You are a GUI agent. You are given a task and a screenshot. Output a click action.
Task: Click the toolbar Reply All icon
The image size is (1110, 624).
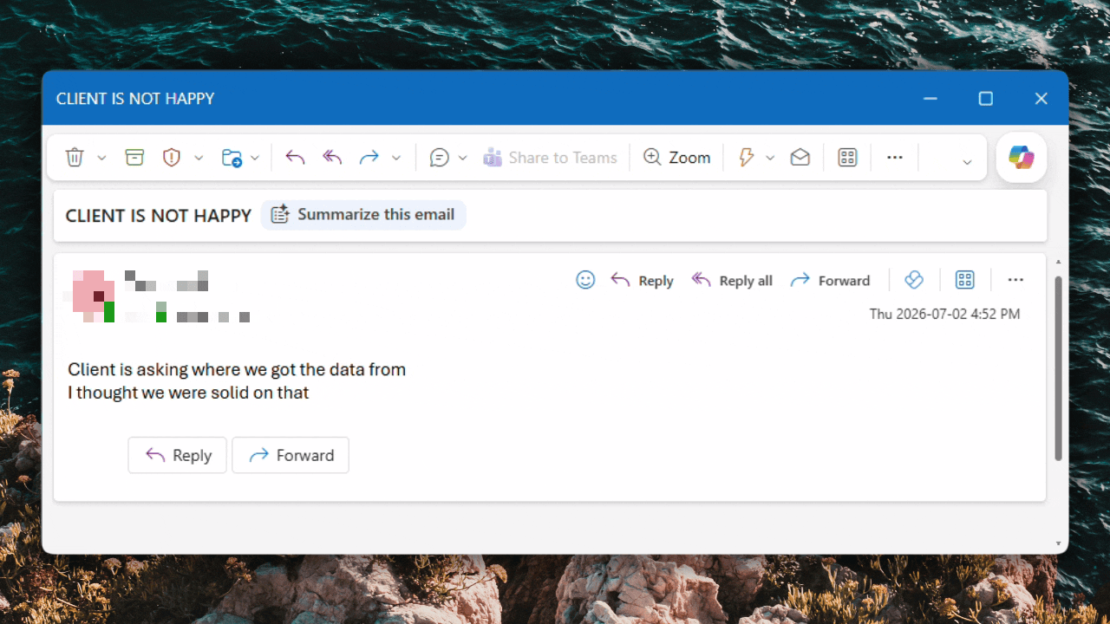[x=332, y=157]
